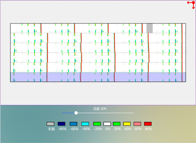The image size is (196, 143).
Task: Click the 未测 legend label
Action: click(x=51, y=129)
